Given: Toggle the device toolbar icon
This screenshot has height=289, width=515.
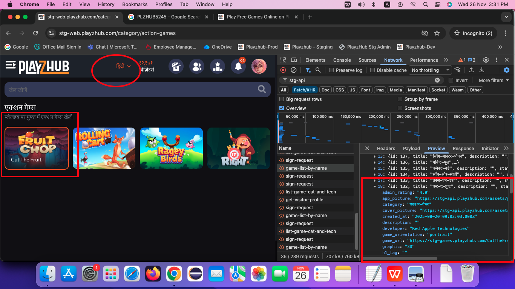Looking at the screenshot, I should coord(294,60).
